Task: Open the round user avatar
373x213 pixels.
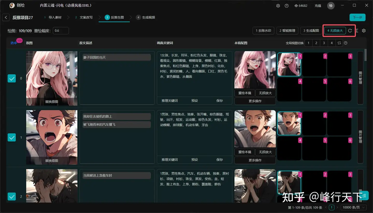Action: [331, 6]
